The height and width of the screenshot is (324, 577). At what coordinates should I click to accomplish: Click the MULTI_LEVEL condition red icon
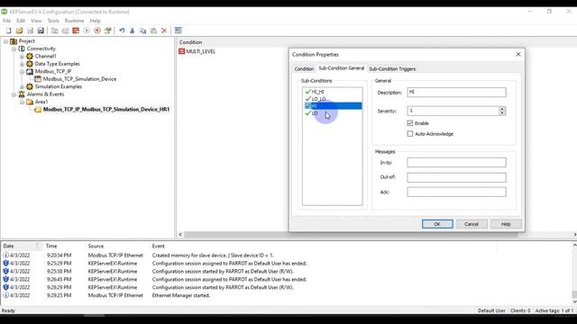coord(181,51)
